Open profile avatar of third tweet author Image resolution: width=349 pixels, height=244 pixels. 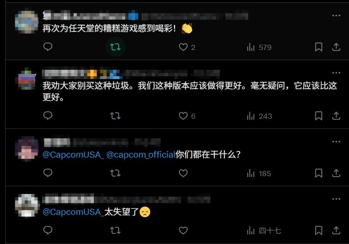[x=27, y=148]
